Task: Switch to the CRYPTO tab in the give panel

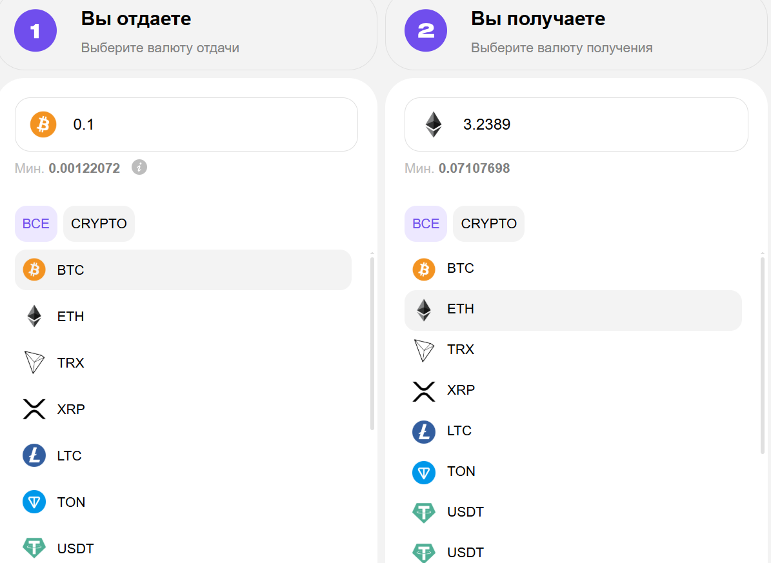Action: click(99, 224)
